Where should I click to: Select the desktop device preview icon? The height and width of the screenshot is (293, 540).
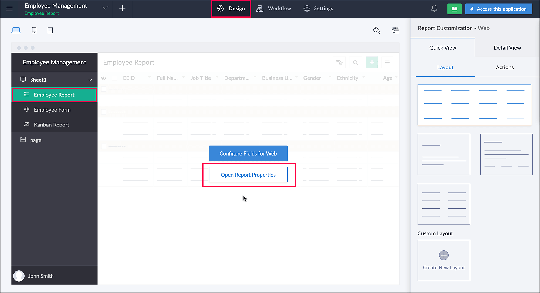click(x=16, y=30)
